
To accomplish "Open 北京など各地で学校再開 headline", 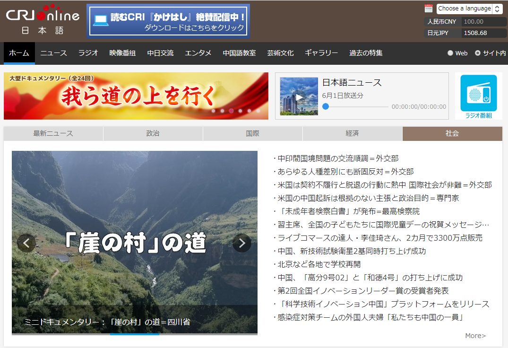I will click(x=319, y=264).
